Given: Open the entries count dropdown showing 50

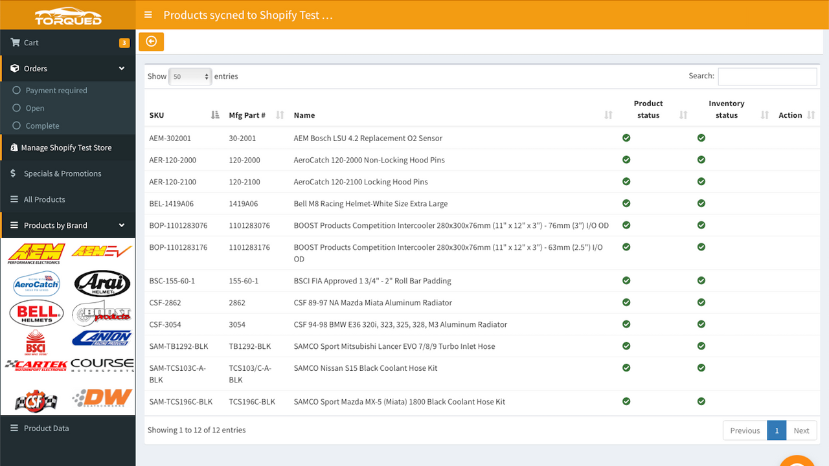Looking at the screenshot, I should 190,76.
